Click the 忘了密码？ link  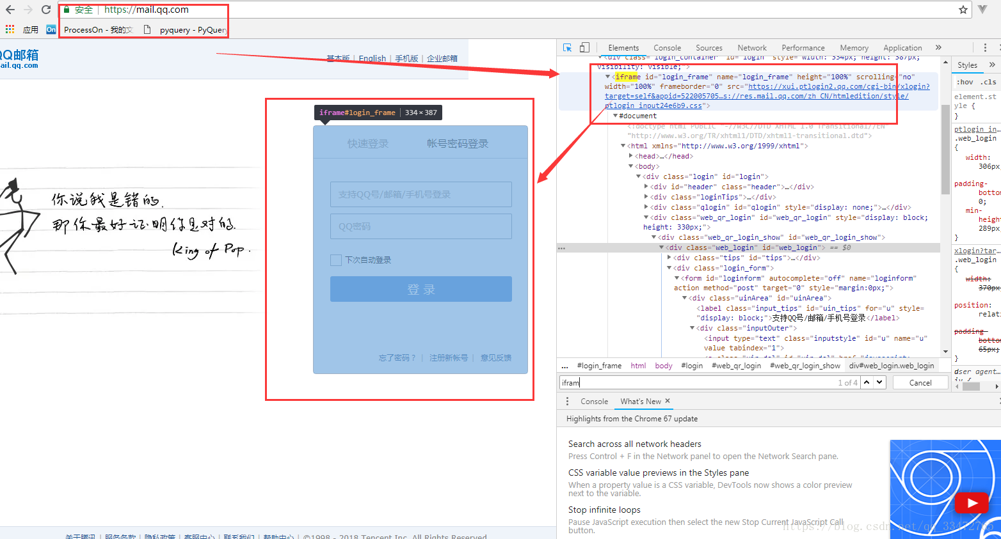coord(397,358)
